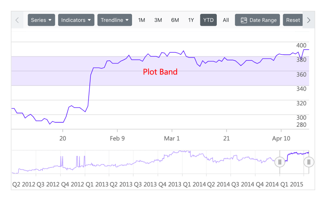
Task: Click the Feb 9 date axis label
Action: (117, 139)
